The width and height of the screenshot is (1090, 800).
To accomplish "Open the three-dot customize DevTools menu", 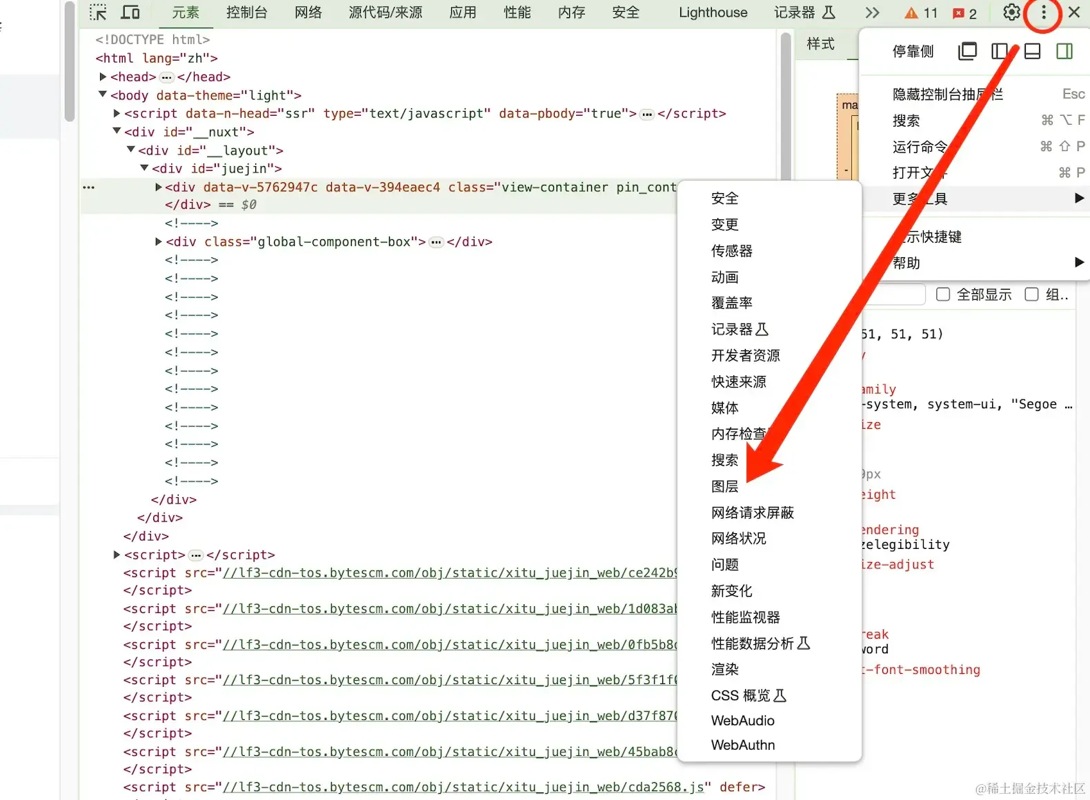I will (x=1043, y=12).
